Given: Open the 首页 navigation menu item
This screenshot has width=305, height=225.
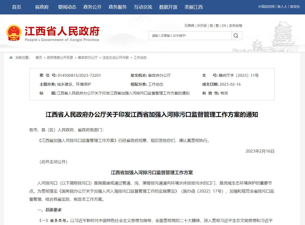Looking at the screenshot, I should click(x=17, y=7).
